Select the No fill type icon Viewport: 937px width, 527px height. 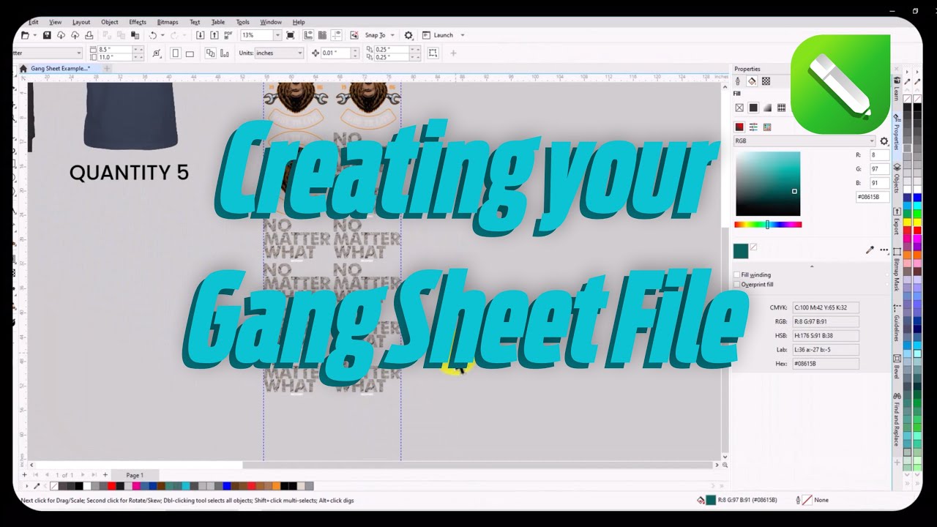pos(739,108)
